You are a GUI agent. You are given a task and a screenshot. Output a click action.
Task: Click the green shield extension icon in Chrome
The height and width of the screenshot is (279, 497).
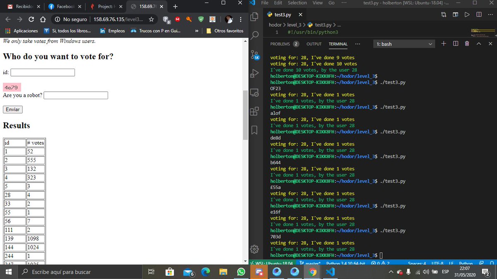(201, 19)
